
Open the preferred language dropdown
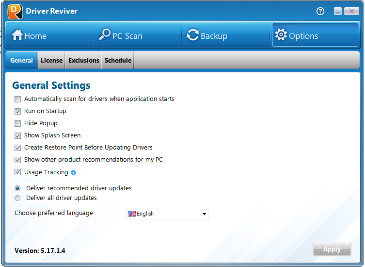[x=167, y=214]
